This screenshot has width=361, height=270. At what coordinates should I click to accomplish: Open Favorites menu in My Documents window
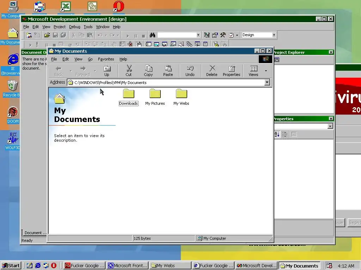(x=106, y=59)
